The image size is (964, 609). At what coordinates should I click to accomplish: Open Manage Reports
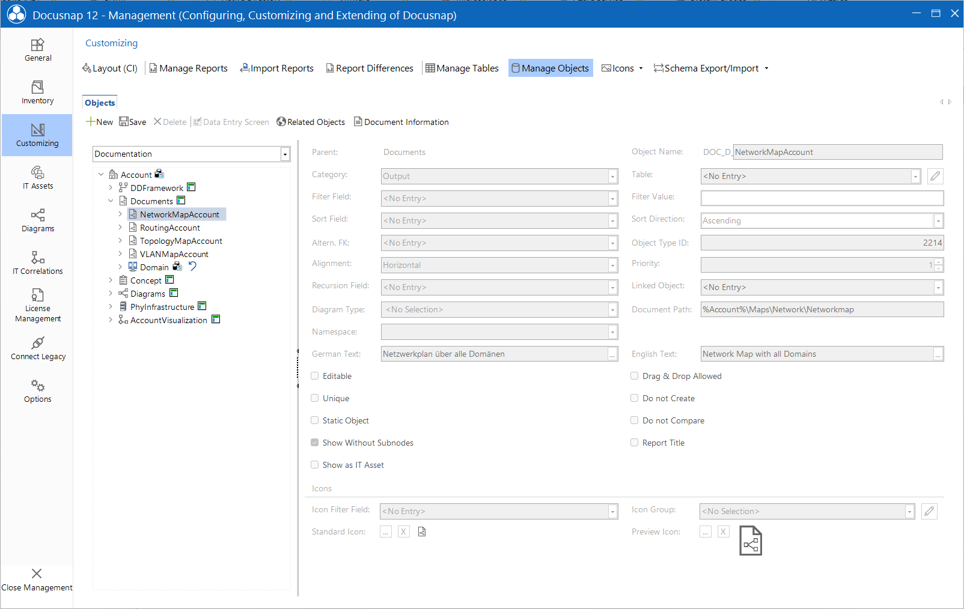pos(189,68)
